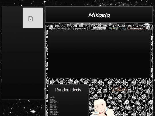Select the DISLIKES label
Screen dimensions: 155x116
pos(54,107)
